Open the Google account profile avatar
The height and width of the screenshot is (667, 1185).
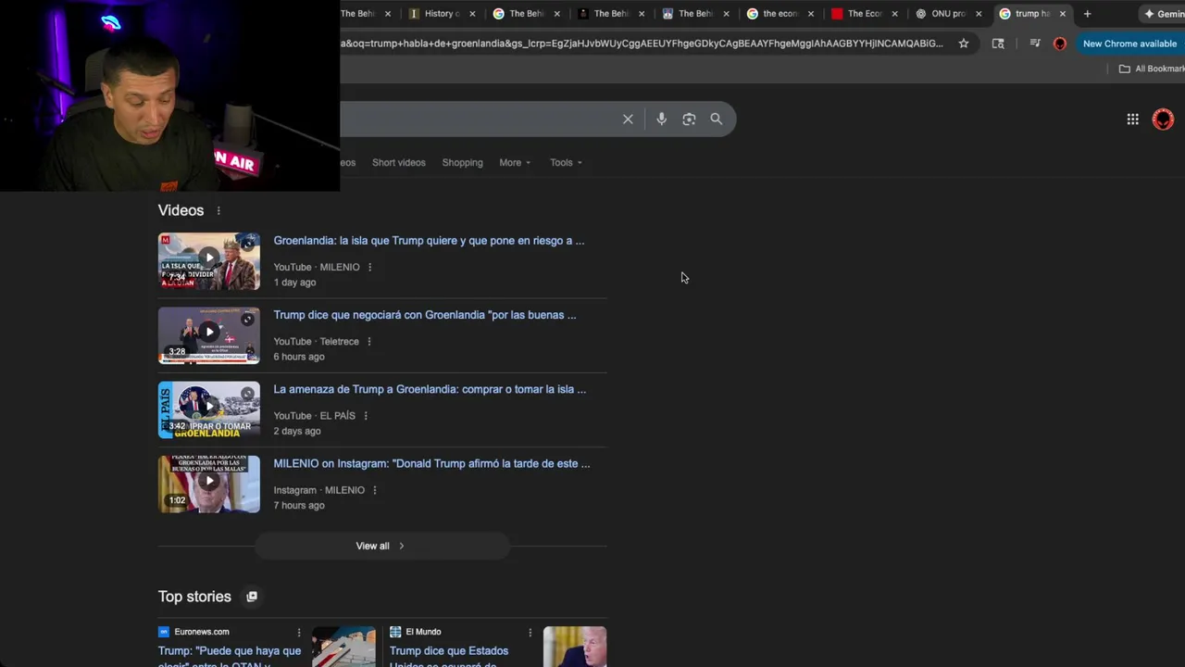[1163, 119]
